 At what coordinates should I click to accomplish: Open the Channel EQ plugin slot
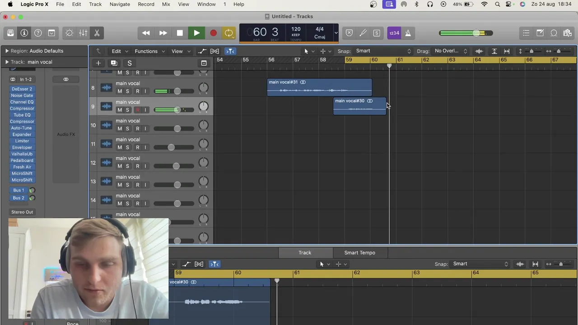(x=22, y=102)
